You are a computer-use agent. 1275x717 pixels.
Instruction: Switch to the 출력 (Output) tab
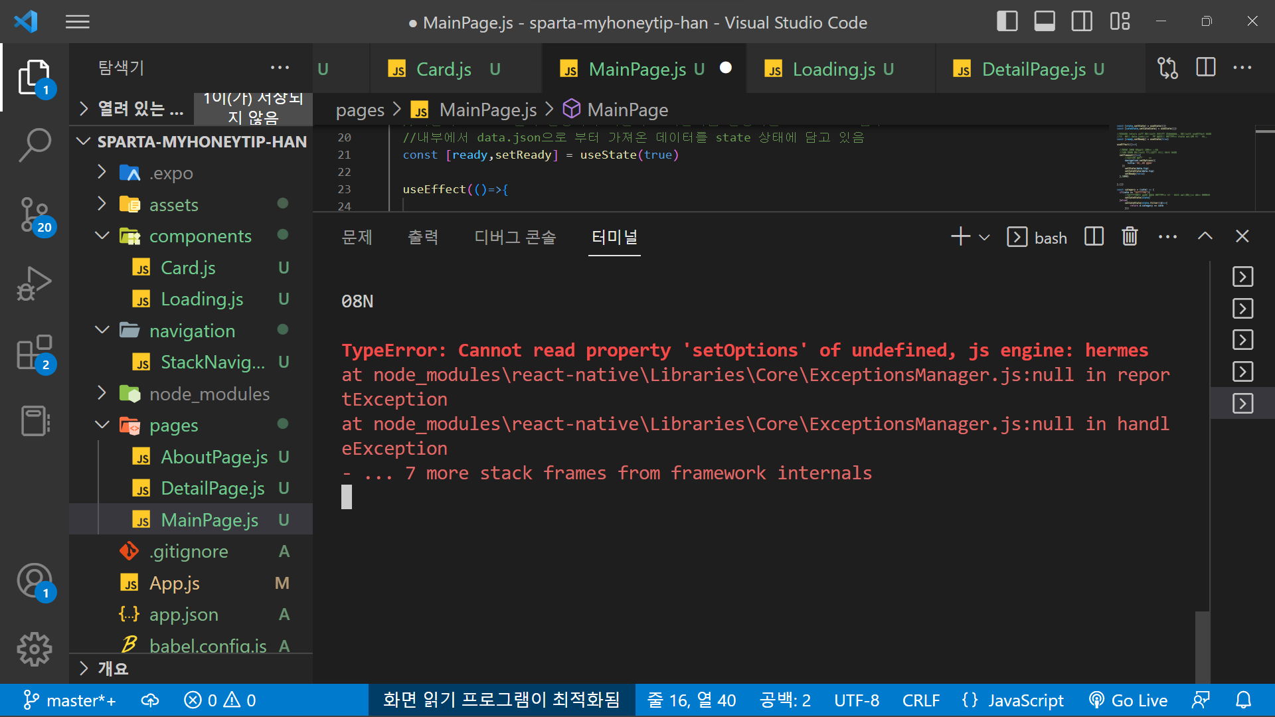[x=423, y=237]
